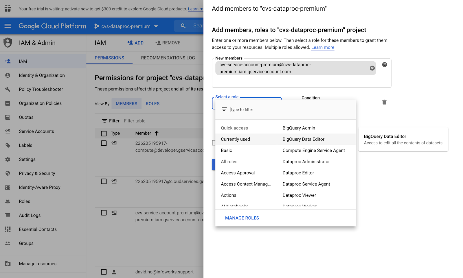Choose the Dataproc Editor role
Image resolution: width=463 pixels, height=278 pixels.
[316, 173]
